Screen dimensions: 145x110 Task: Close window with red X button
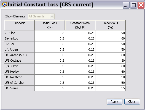point(141,5)
